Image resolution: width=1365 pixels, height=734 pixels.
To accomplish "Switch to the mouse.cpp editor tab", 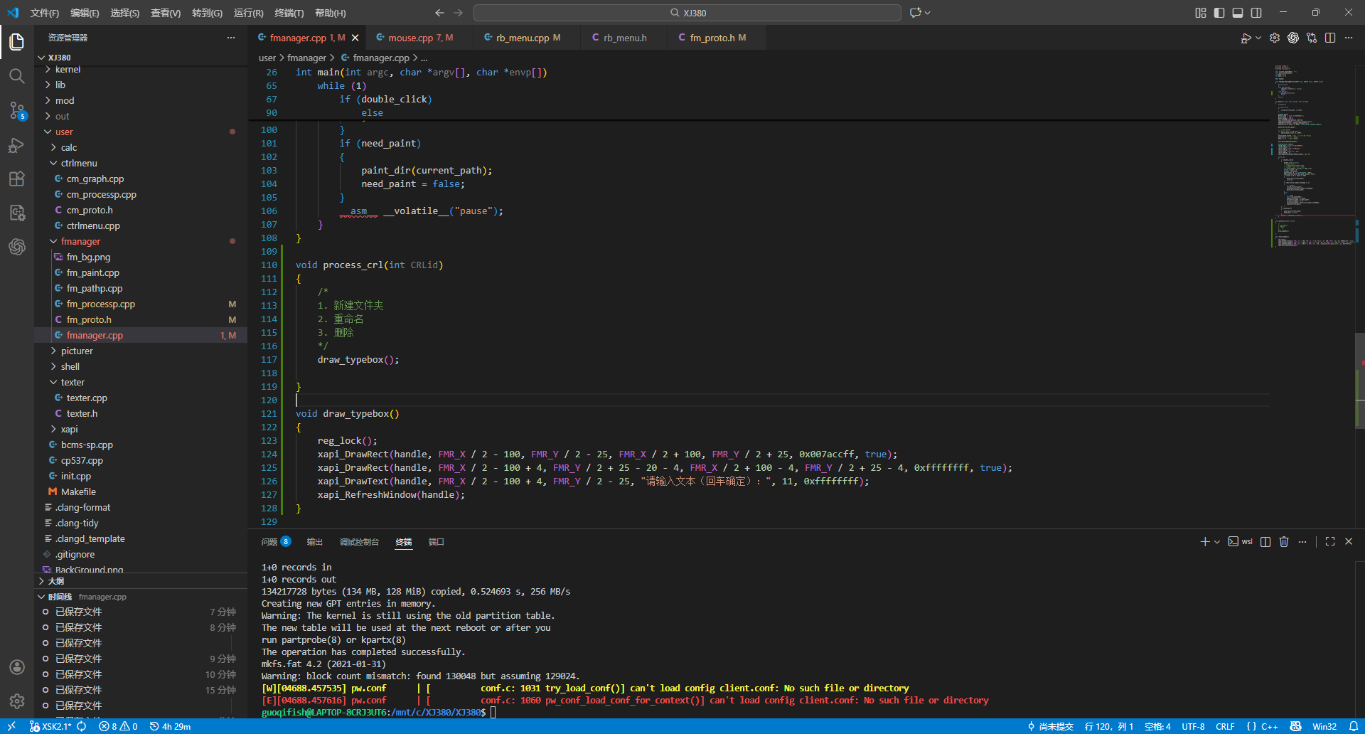I will click(x=411, y=38).
